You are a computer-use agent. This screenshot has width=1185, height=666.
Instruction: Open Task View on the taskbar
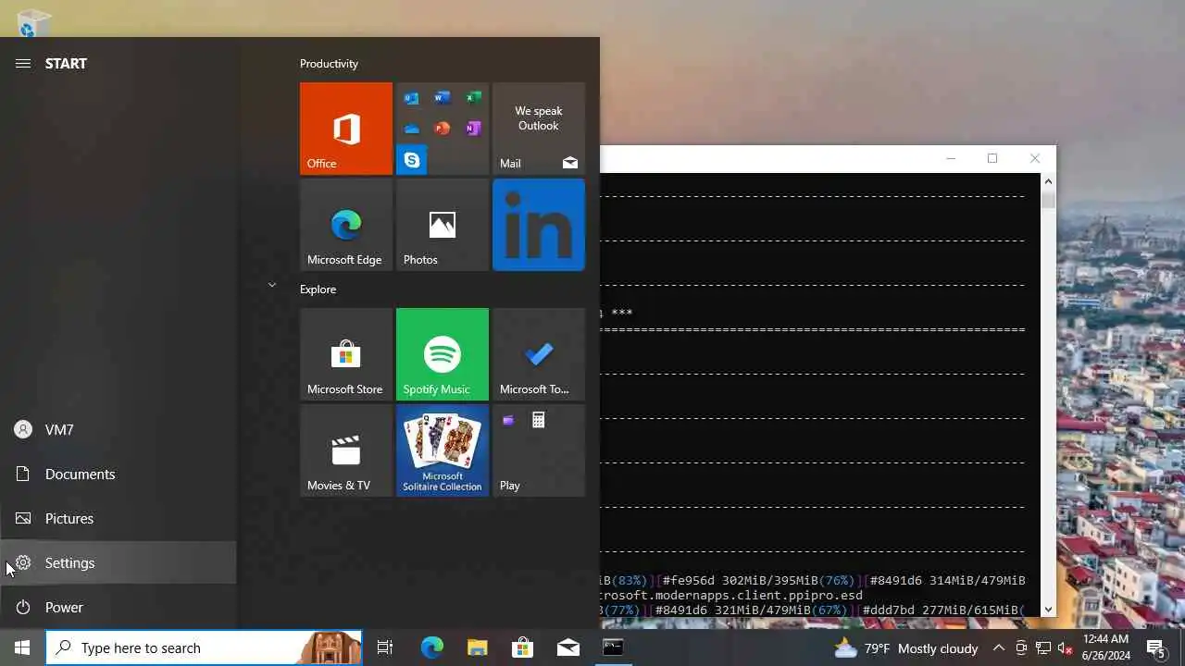coord(385,647)
